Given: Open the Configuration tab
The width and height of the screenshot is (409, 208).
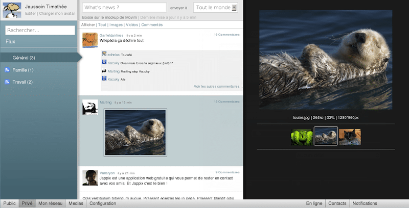Looking at the screenshot, I should (x=103, y=203).
